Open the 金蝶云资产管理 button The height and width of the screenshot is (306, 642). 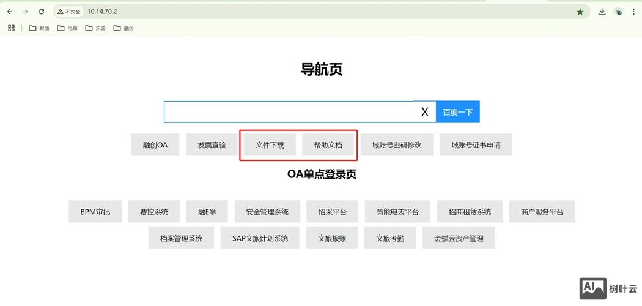pos(459,238)
